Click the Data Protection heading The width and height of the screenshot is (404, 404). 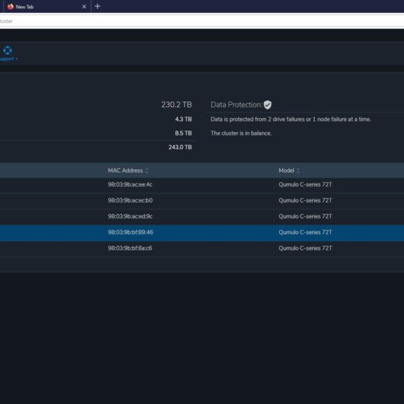pos(236,104)
